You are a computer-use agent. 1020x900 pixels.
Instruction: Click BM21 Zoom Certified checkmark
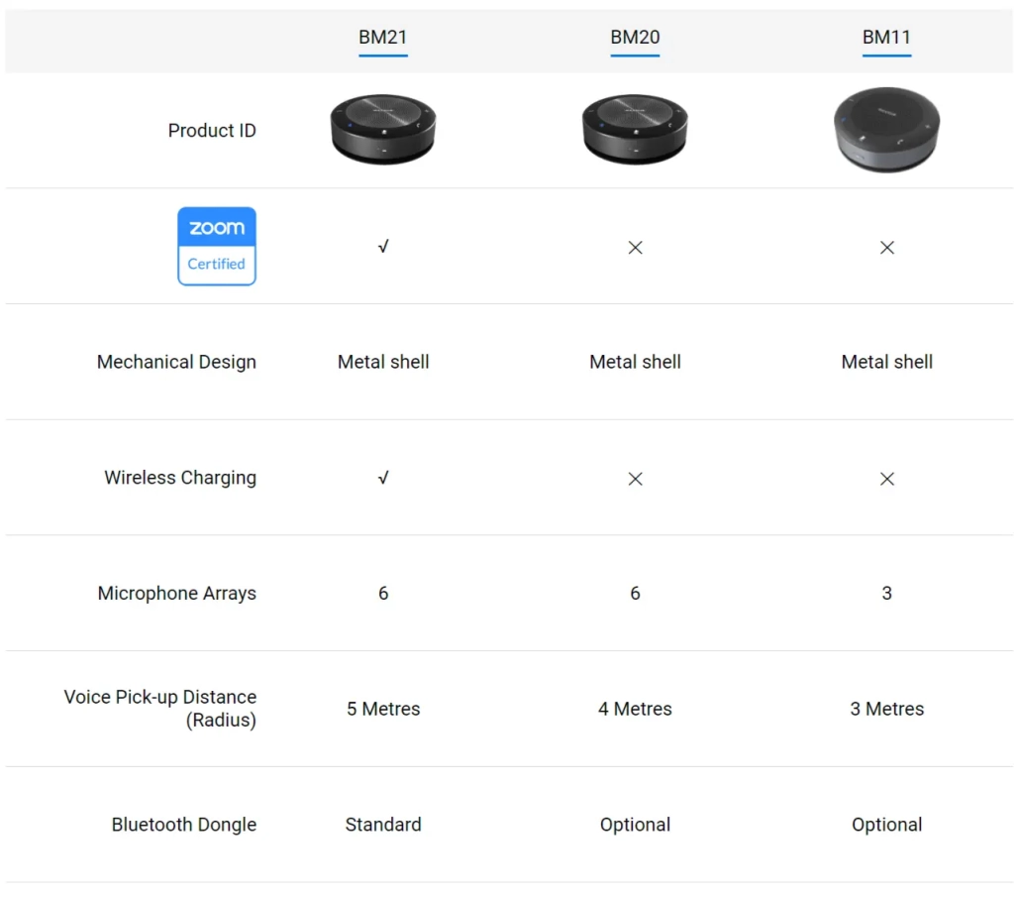[x=383, y=247]
